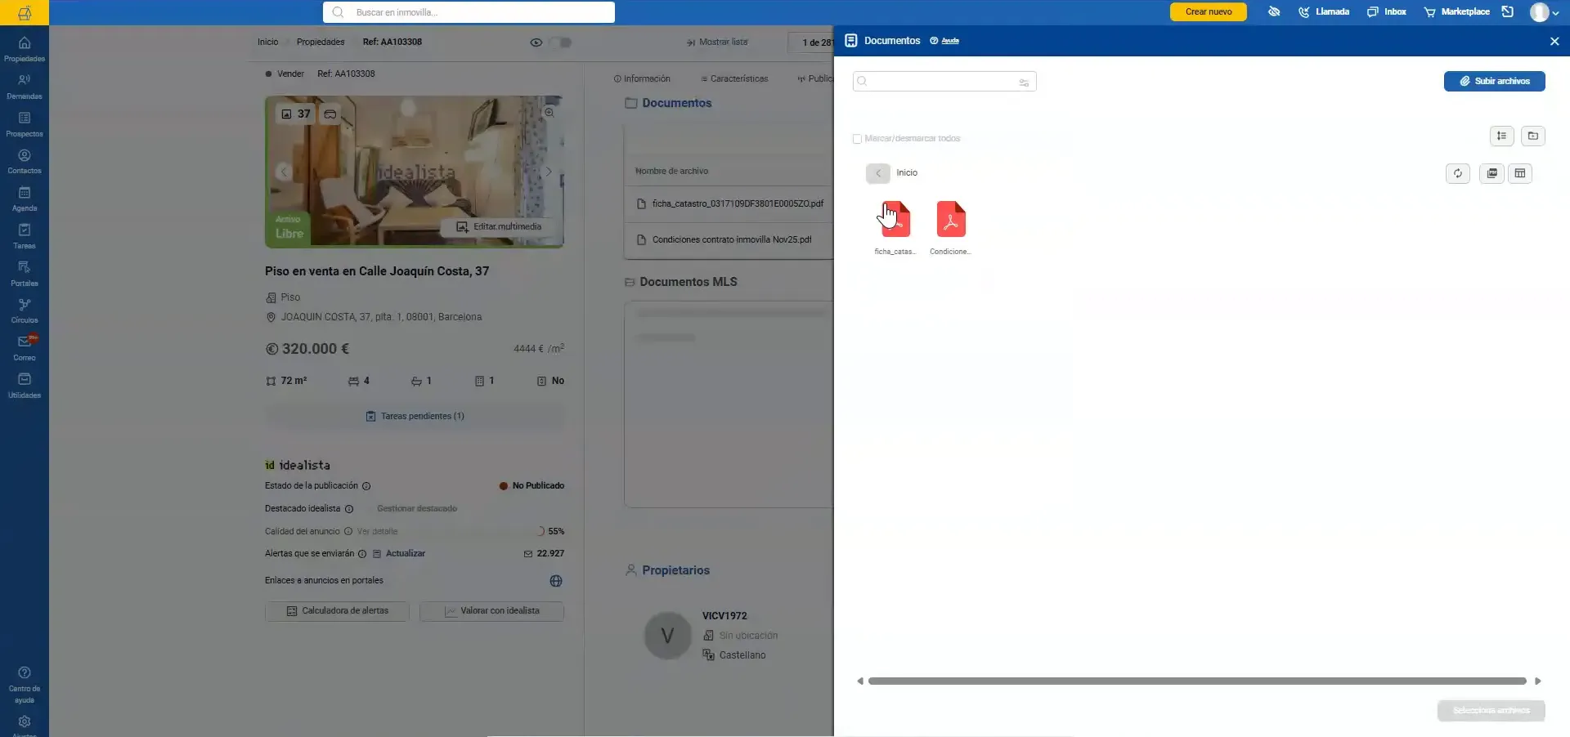This screenshot has width=1570, height=737.
Task: Click the Subir archivos button
Action: pos(1494,81)
